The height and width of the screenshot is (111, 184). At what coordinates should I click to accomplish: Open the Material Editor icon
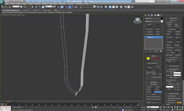point(121,7)
